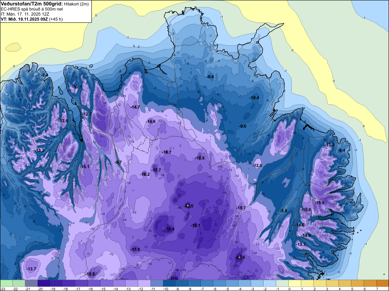Select the -10 deep blue legend swatch

[170, 283]
